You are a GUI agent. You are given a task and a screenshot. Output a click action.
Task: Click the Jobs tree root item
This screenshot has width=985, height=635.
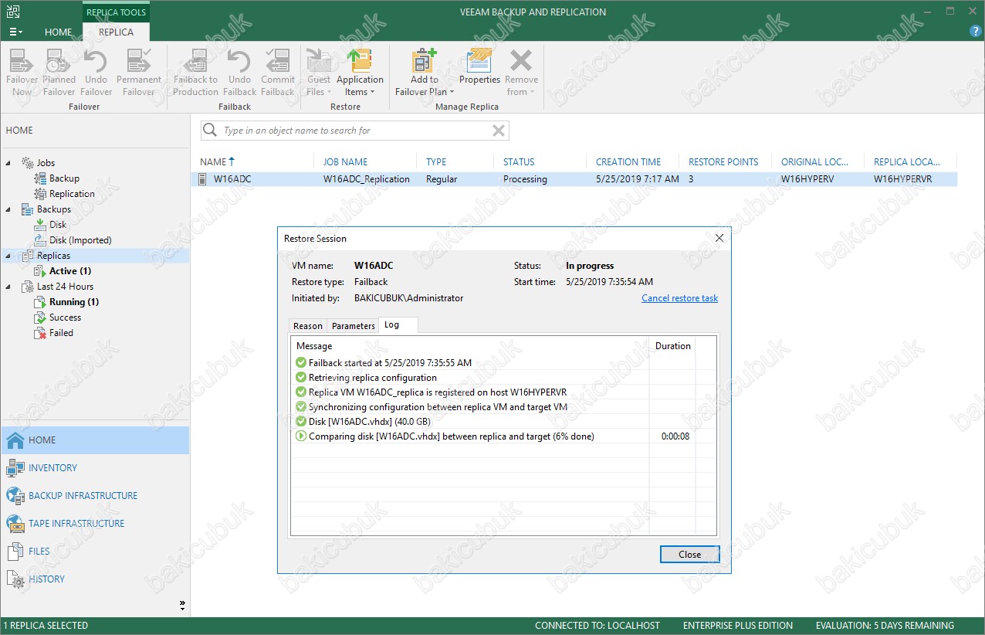coord(46,163)
